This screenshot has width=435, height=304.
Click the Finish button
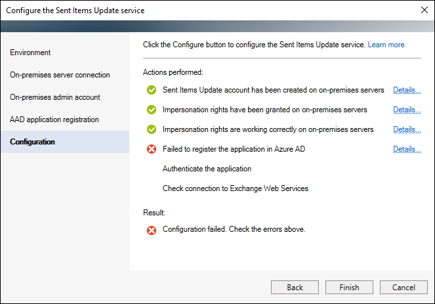[349, 288]
